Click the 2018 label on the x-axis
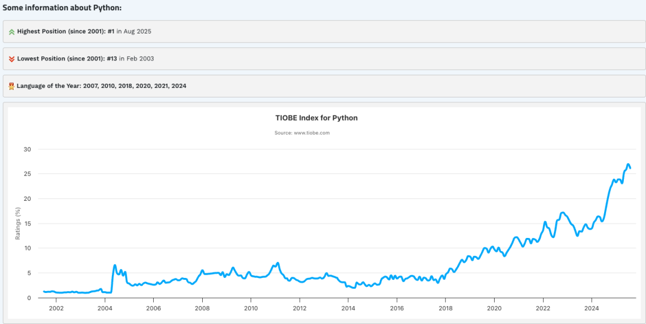This screenshot has width=646, height=324. coord(446,308)
